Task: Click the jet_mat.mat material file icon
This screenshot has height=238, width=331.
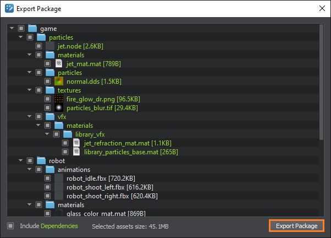Action: coord(59,64)
